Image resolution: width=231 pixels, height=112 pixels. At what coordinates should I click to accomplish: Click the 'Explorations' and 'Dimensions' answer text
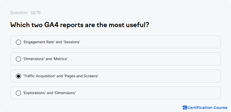pyautogui.click(x=50, y=93)
